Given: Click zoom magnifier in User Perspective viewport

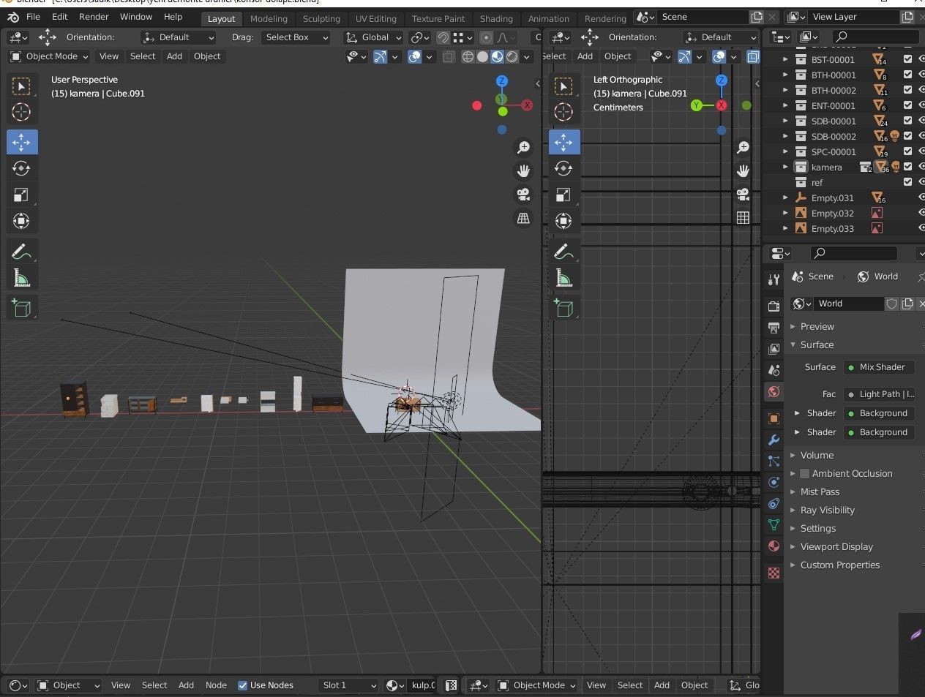Looking at the screenshot, I should (x=523, y=148).
